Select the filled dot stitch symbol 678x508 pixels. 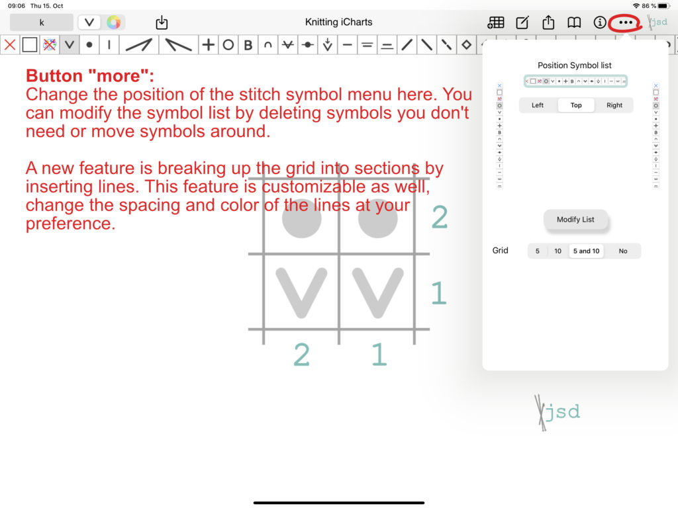tap(89, 44)
